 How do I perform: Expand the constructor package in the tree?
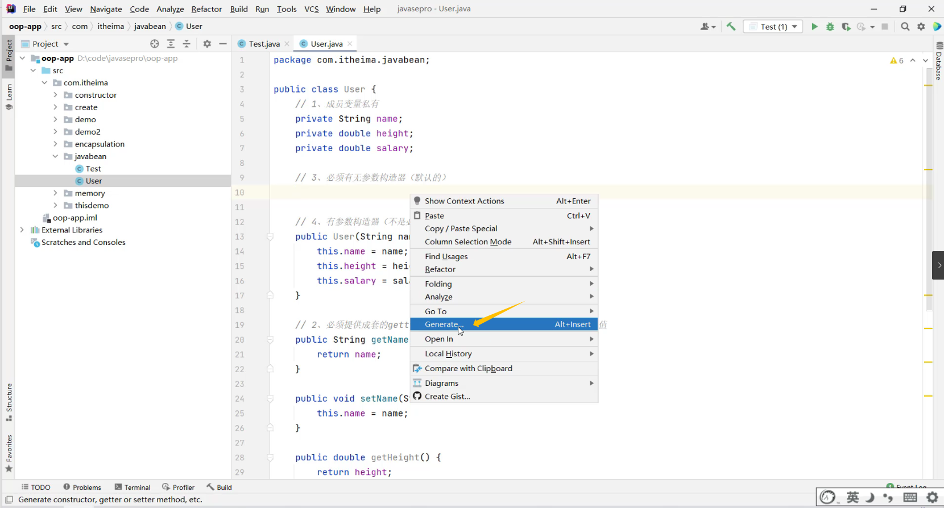coord(55,95)
